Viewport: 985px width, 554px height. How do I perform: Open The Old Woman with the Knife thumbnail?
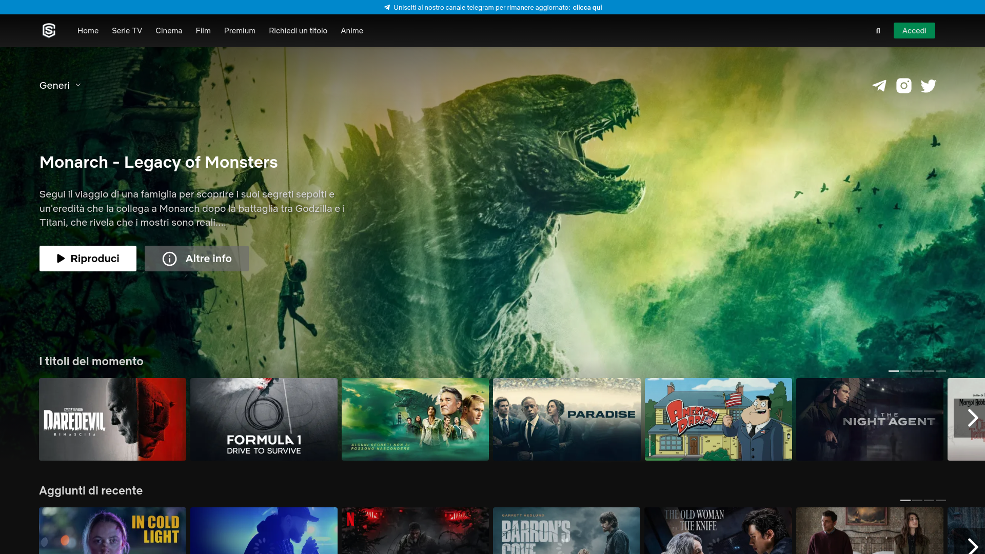(718, 531)
